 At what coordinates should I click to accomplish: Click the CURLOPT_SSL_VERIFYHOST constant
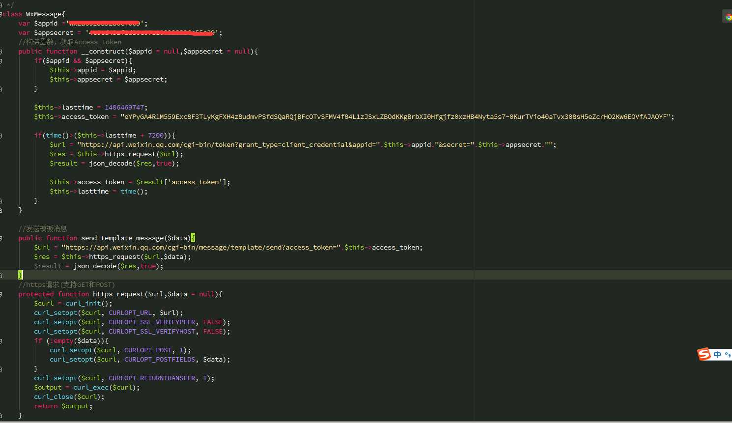[152, 332]
